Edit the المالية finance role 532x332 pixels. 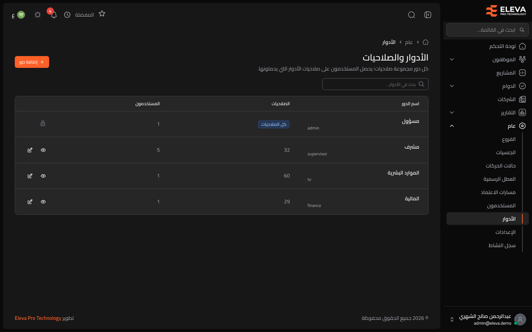[x=30, y=202]
